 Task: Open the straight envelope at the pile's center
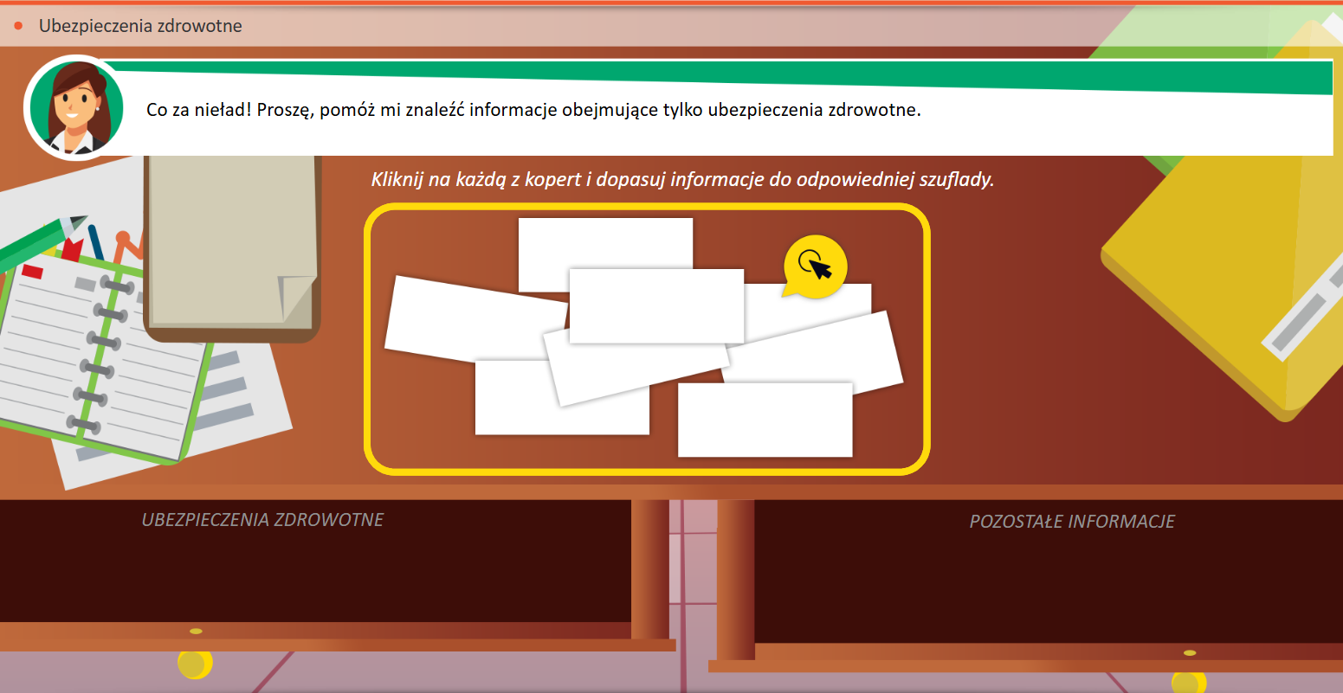click(x=656, y=303)
